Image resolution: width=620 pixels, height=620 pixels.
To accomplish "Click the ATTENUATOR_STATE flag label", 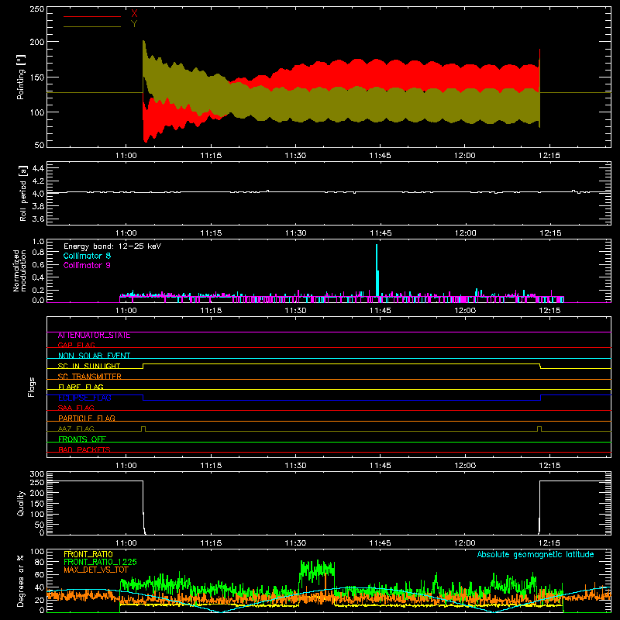I will tap(94, 336).
